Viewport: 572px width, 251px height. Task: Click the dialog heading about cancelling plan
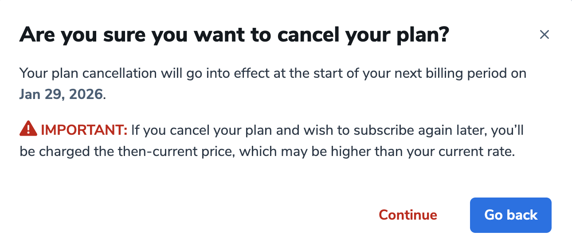(x=234, y=35)
